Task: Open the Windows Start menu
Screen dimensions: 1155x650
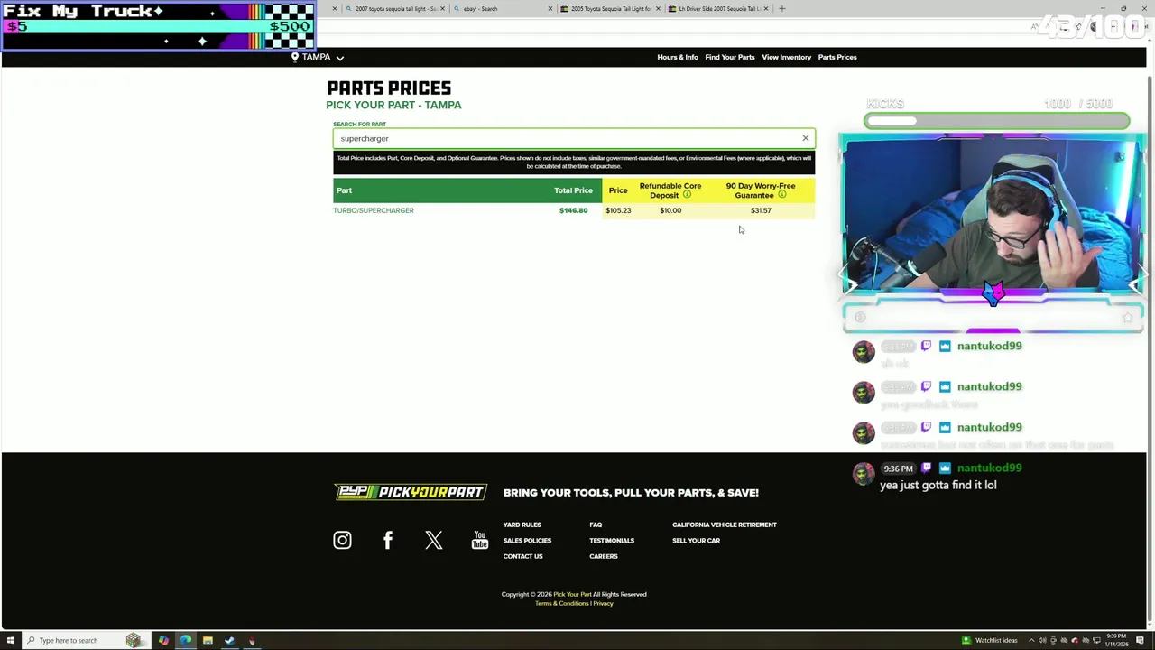Action: coord(11,640)
